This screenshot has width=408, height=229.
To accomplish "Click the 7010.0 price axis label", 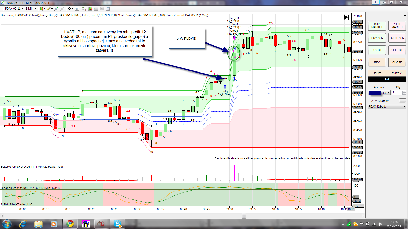I will [358, 16].
